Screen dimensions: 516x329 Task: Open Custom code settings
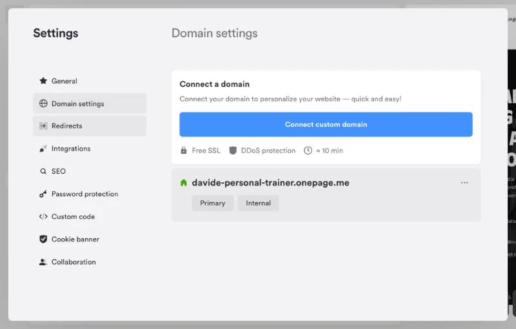90,216
